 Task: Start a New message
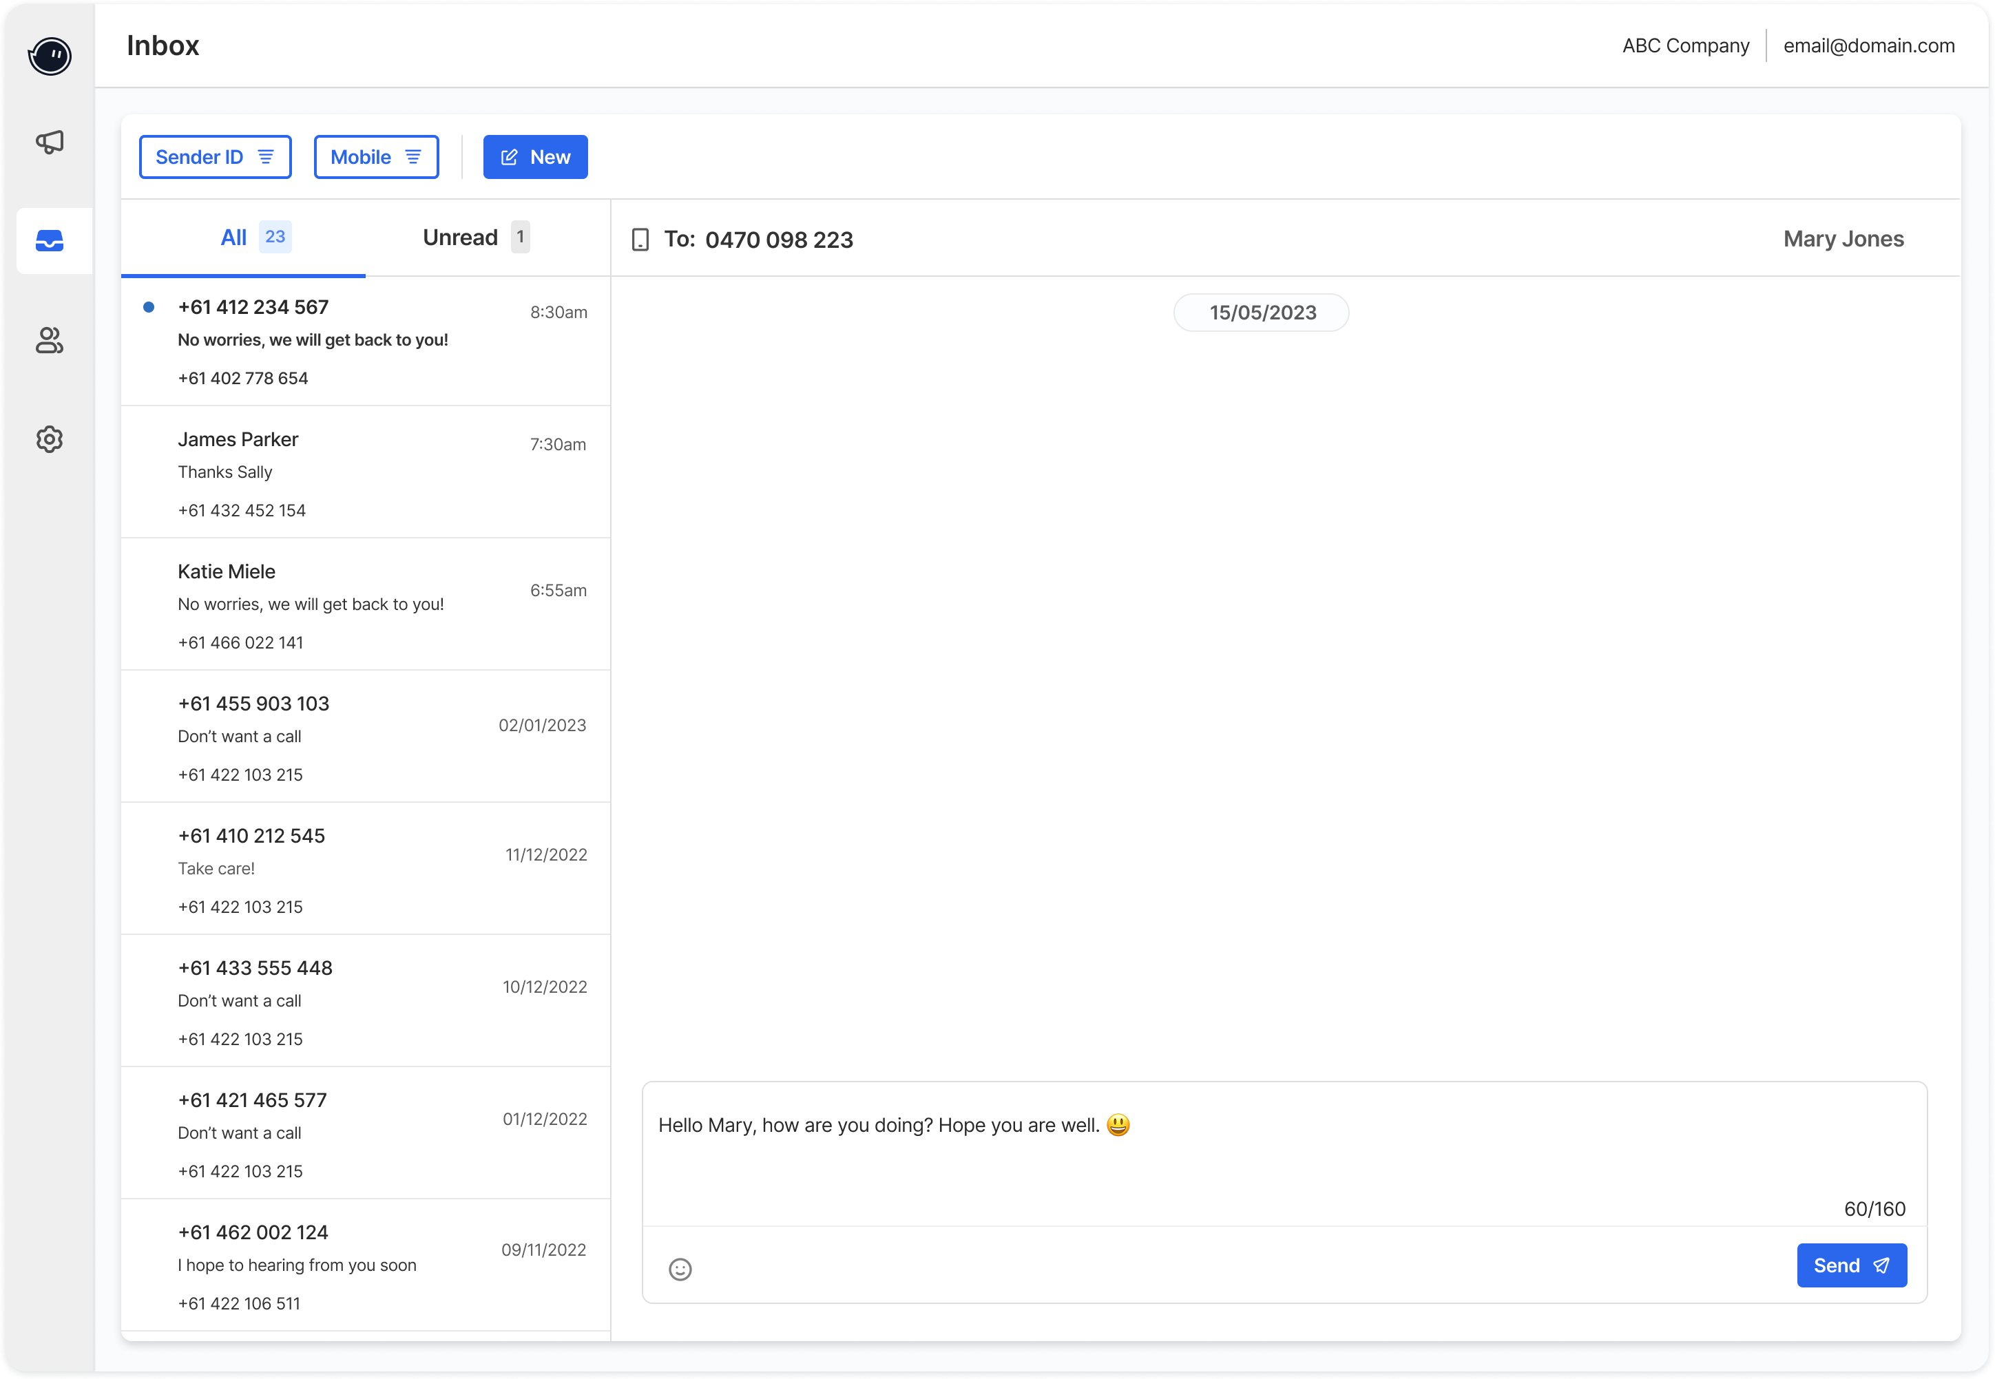point(535,157)
